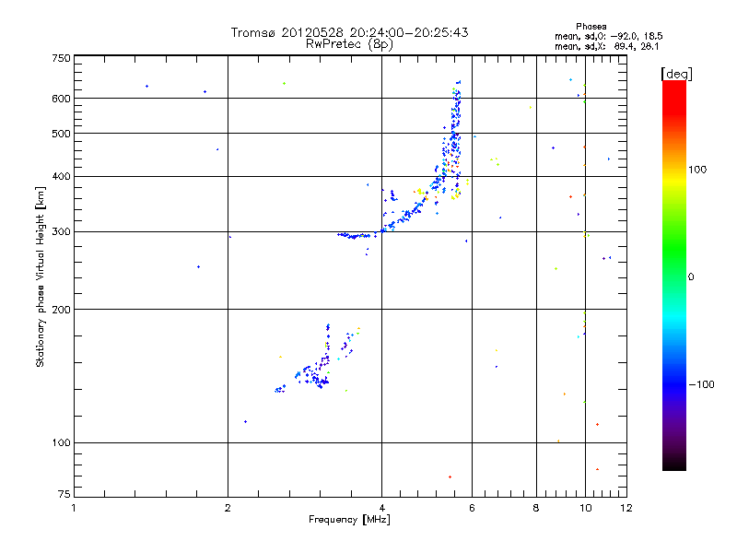Click the 'Stationary phase Virtual Height [km]' axis title

[41, 276]
